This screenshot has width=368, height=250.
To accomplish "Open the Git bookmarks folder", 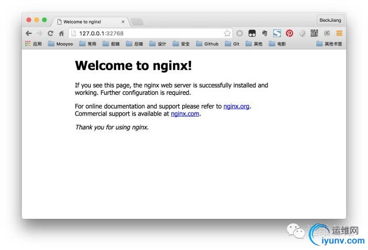I will point(232,44).
